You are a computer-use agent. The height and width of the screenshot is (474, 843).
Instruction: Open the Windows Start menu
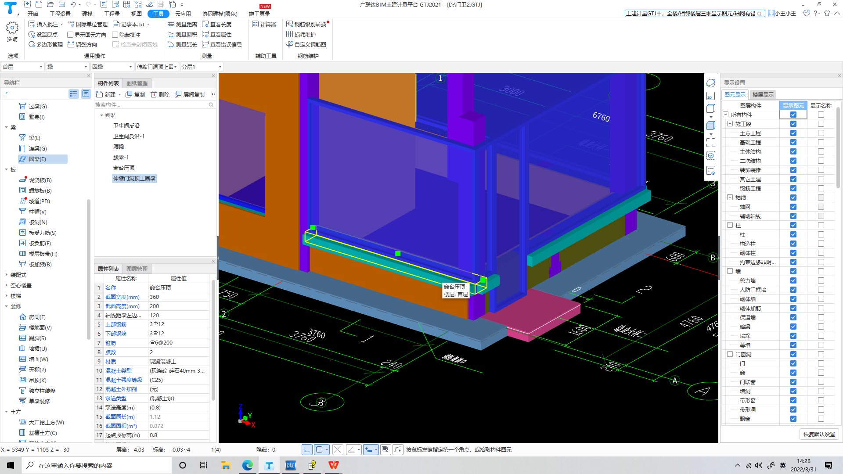pyautogui.click(x=11, y=465)
